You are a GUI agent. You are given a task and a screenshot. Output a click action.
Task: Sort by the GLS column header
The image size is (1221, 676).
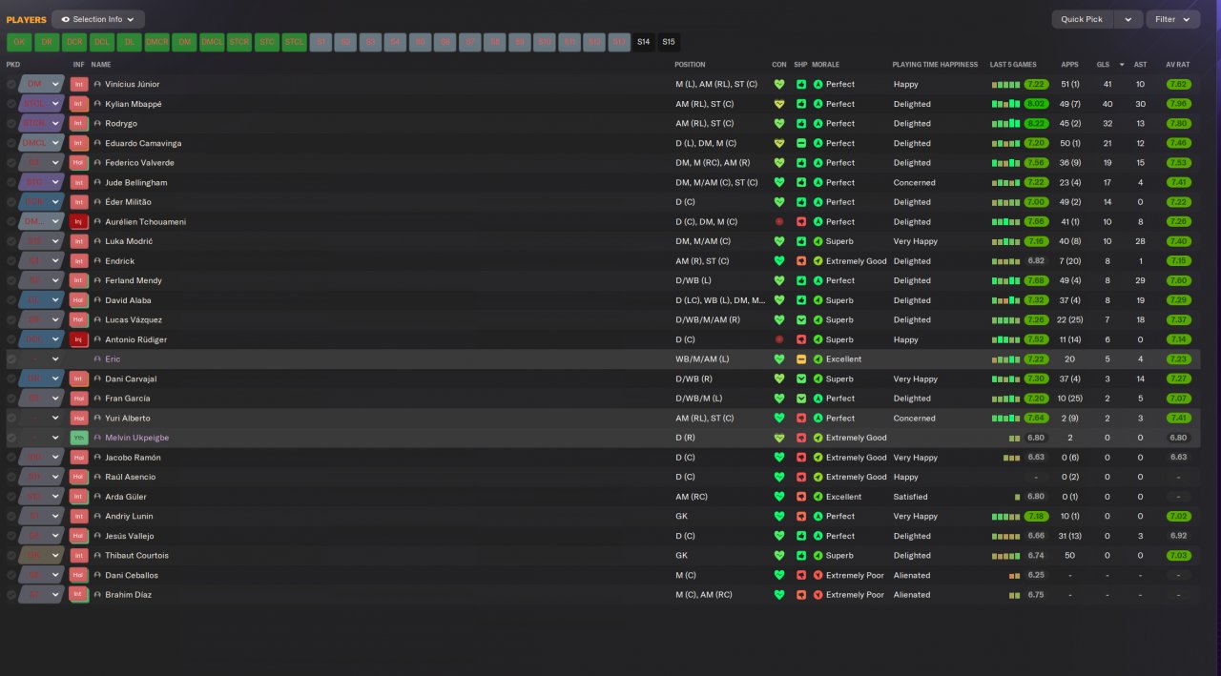point(1103,65)
